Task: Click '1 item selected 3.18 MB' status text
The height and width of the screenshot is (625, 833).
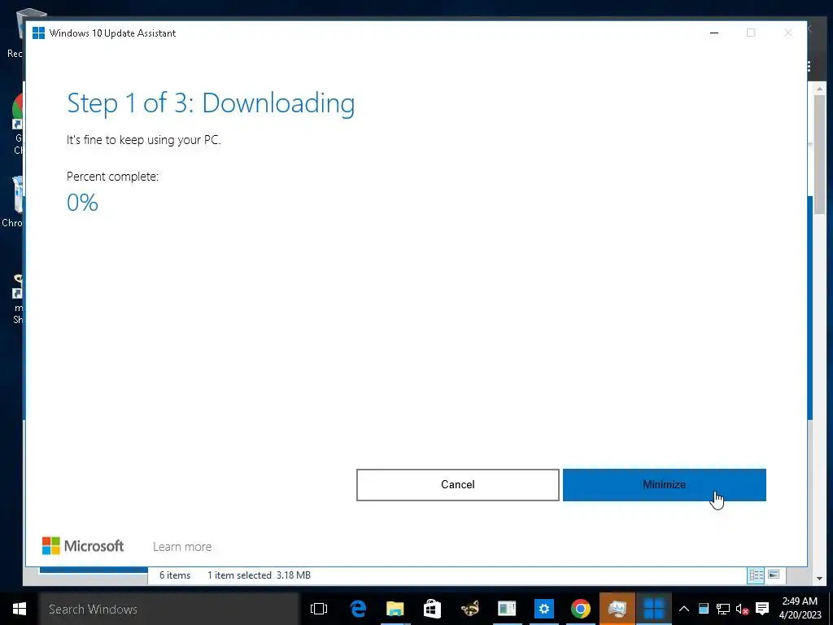Action: tap(259, 575)
